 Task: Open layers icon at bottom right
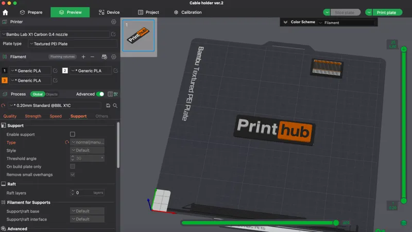(404, 223)
